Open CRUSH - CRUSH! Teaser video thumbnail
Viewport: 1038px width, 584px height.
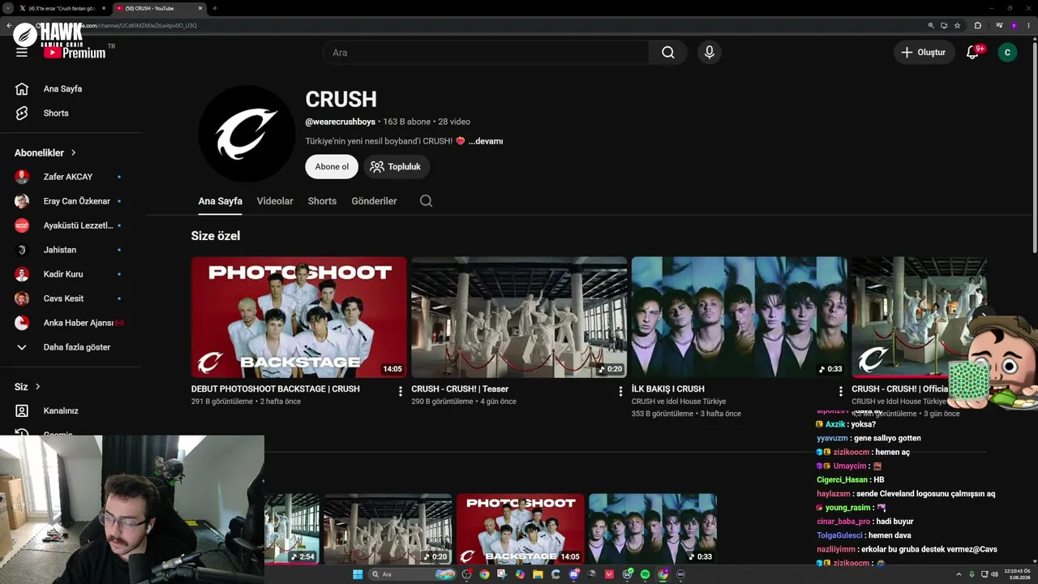point(519,317)
